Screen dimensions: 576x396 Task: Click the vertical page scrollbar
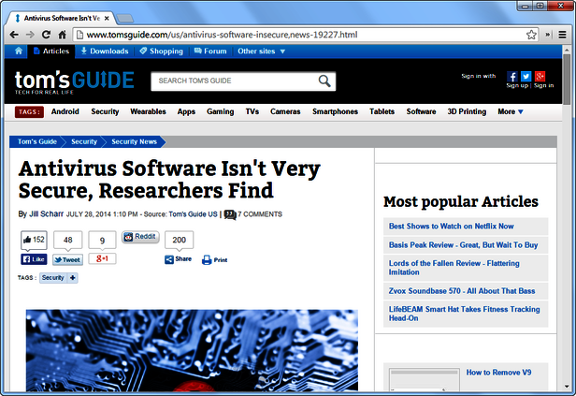coord(566,215)
